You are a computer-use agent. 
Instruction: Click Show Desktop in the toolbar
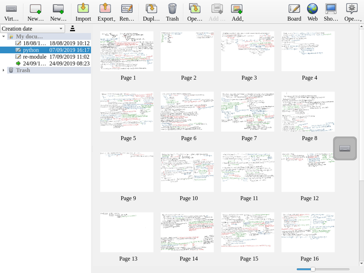click(331, 12)
